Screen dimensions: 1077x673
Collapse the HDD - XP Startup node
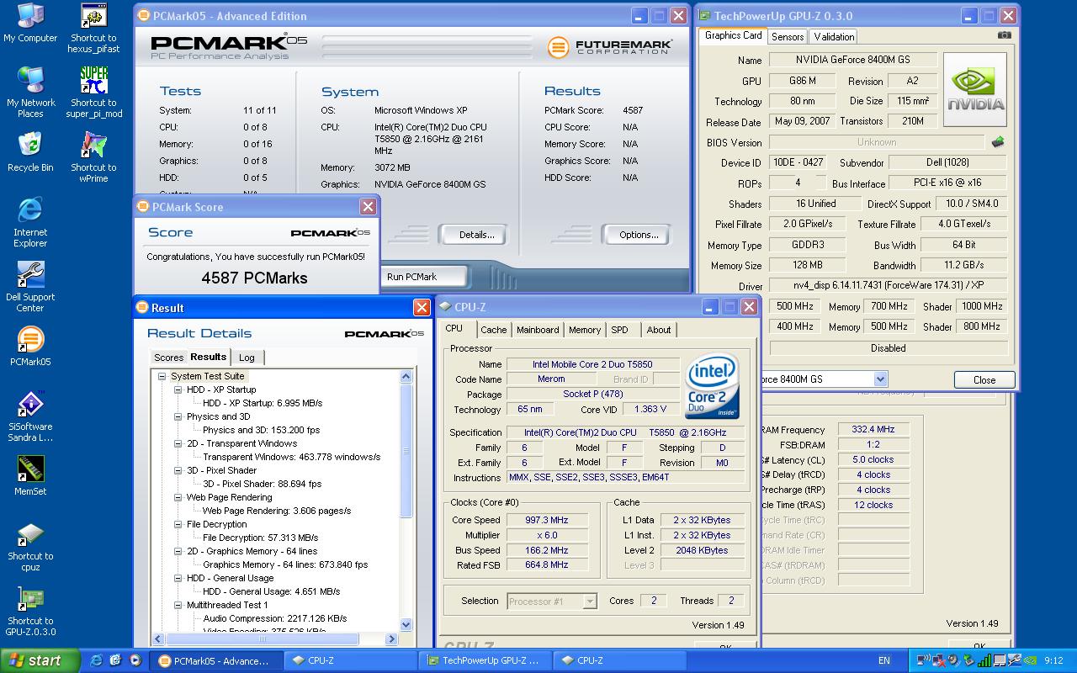178,389
